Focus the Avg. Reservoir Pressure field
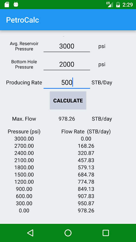This screenshot has height=242, width=136. click(x=67, y=46)
